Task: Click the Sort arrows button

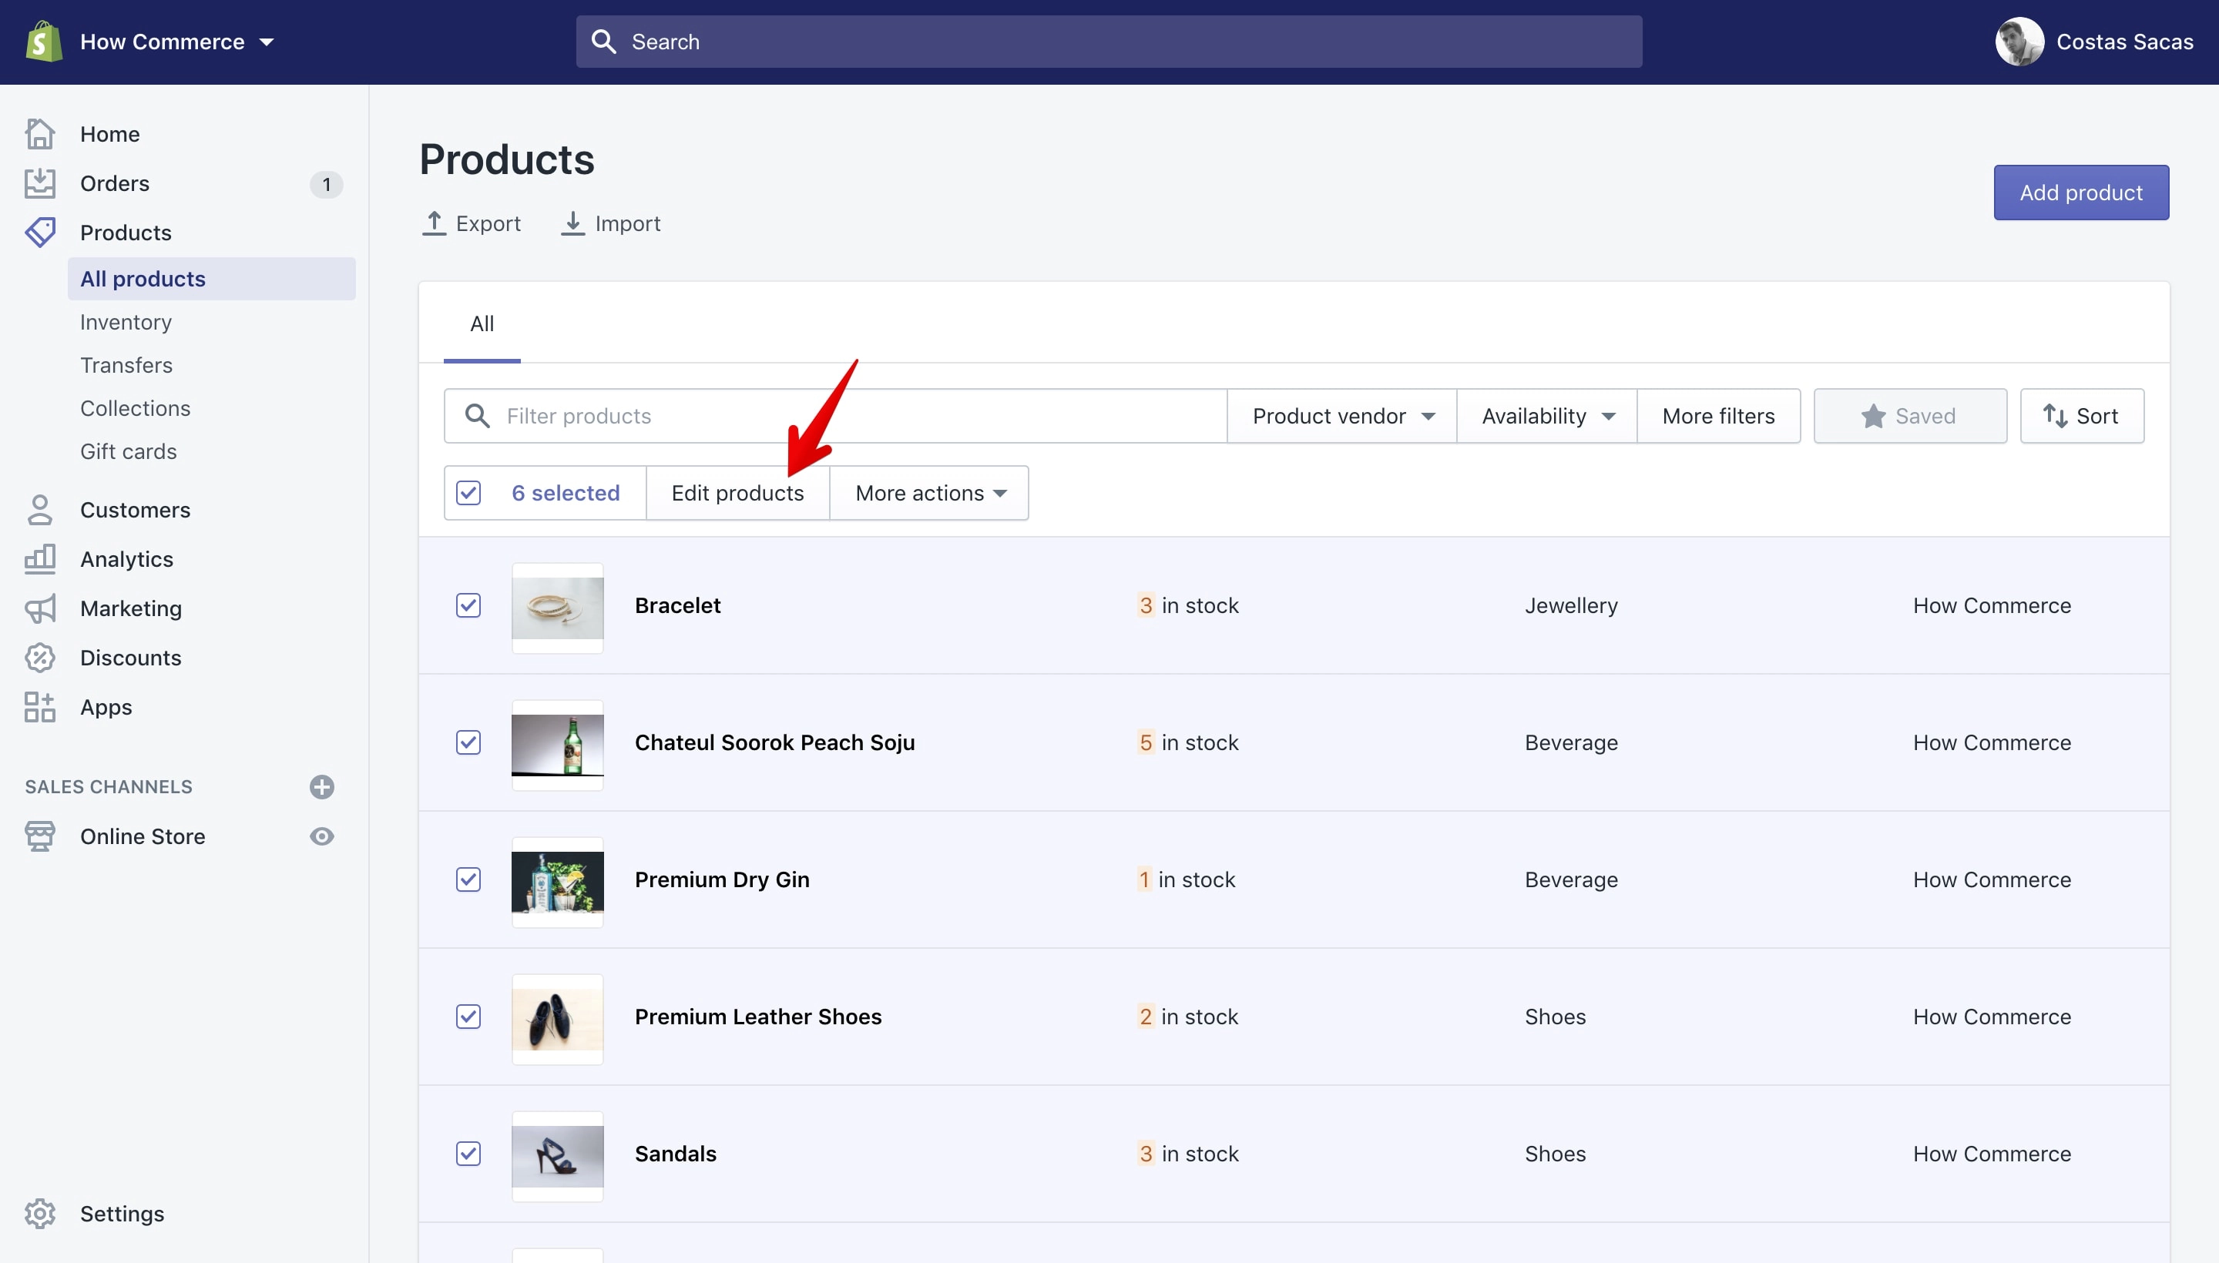Action: [2081, 416]
